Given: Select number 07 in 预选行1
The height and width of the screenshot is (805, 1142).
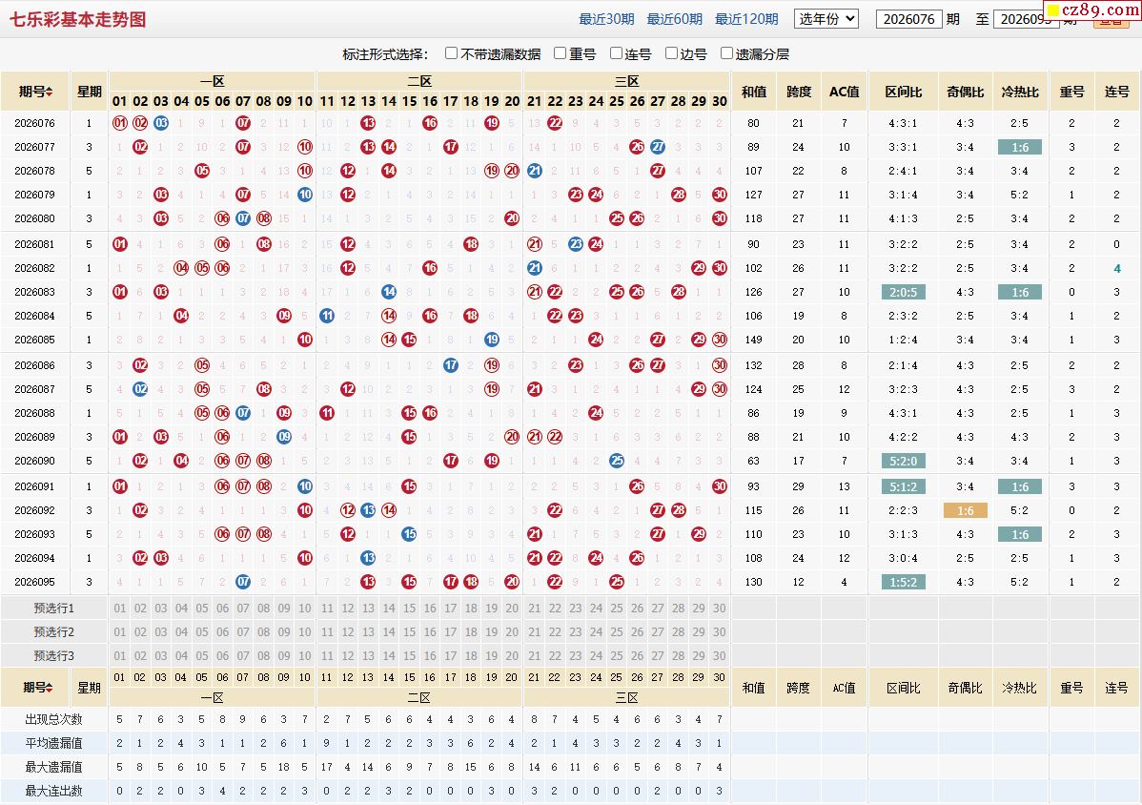Looking at the screenshot, I should (243, 609).
